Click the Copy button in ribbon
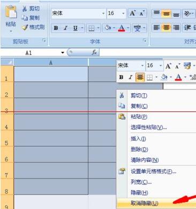Viewport: 196px width, 209px height. pyautogui.click(x=31, y=18)
